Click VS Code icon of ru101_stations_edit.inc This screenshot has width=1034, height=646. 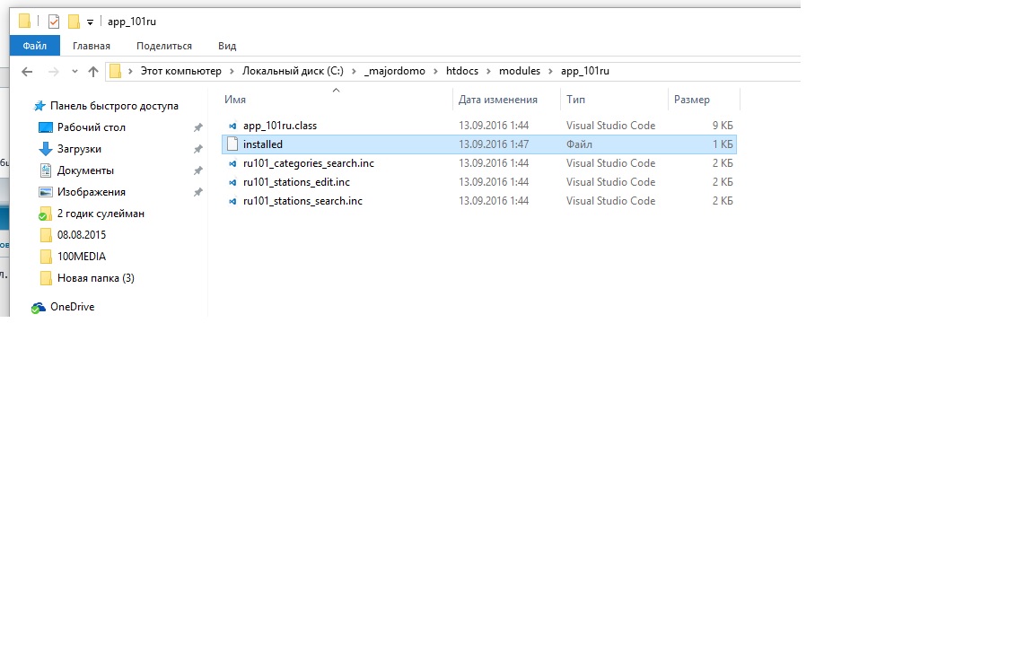[232, 183]
